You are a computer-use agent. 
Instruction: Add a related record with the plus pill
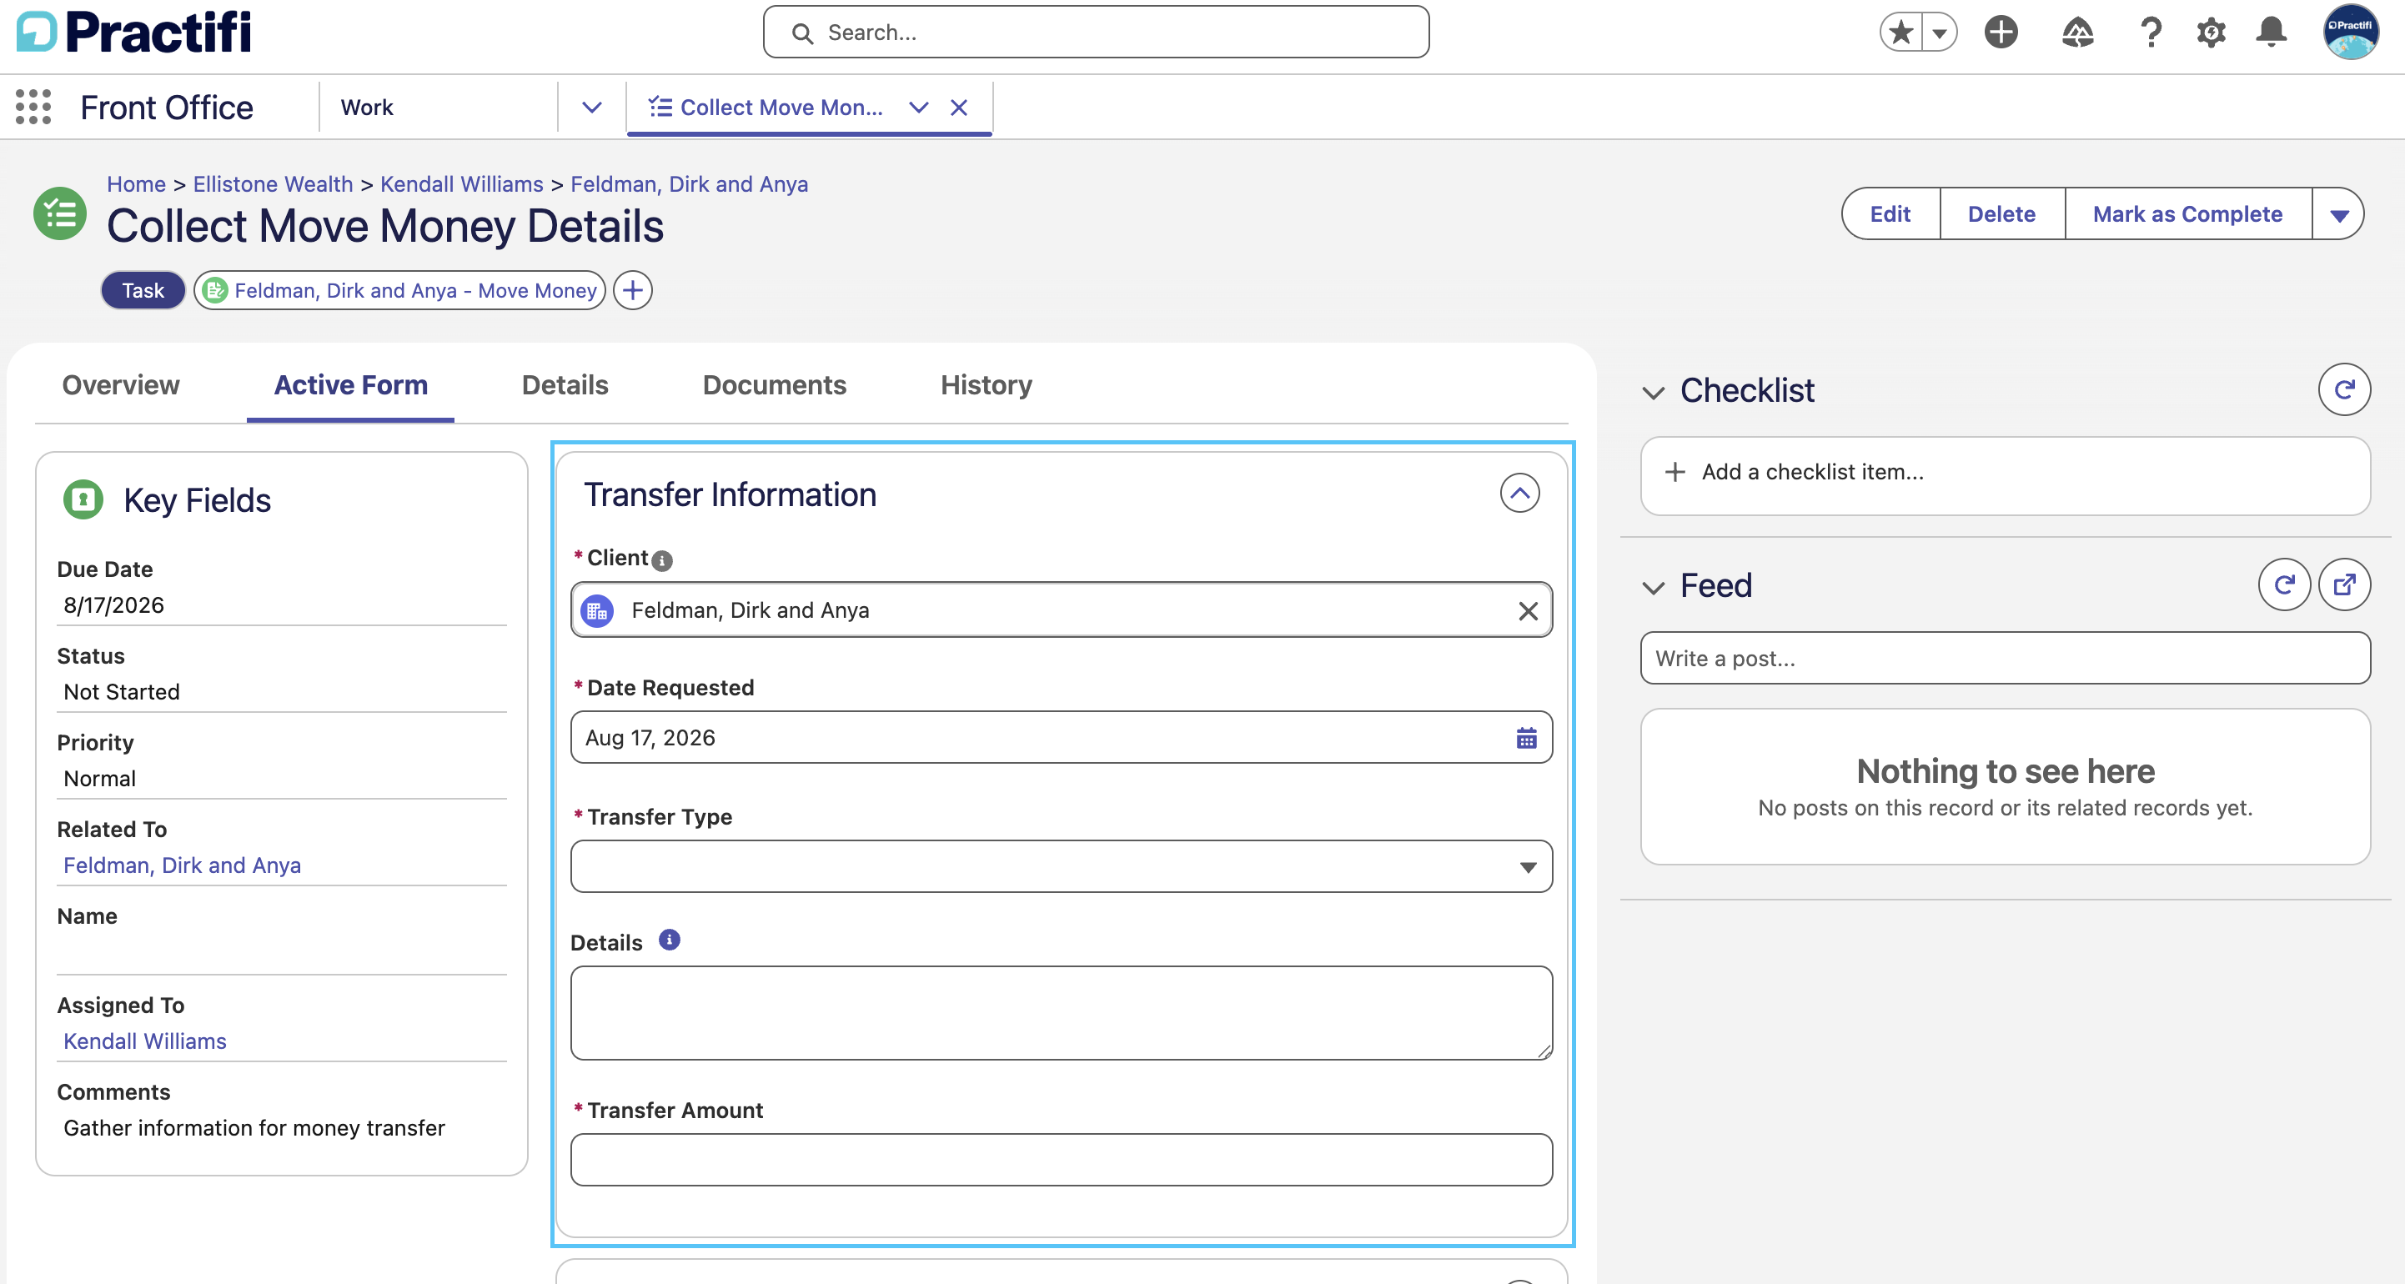(633, 290)
